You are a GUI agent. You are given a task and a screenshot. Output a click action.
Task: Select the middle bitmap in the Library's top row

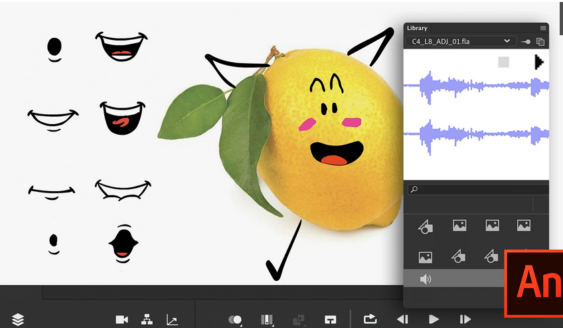pos(492,226)
